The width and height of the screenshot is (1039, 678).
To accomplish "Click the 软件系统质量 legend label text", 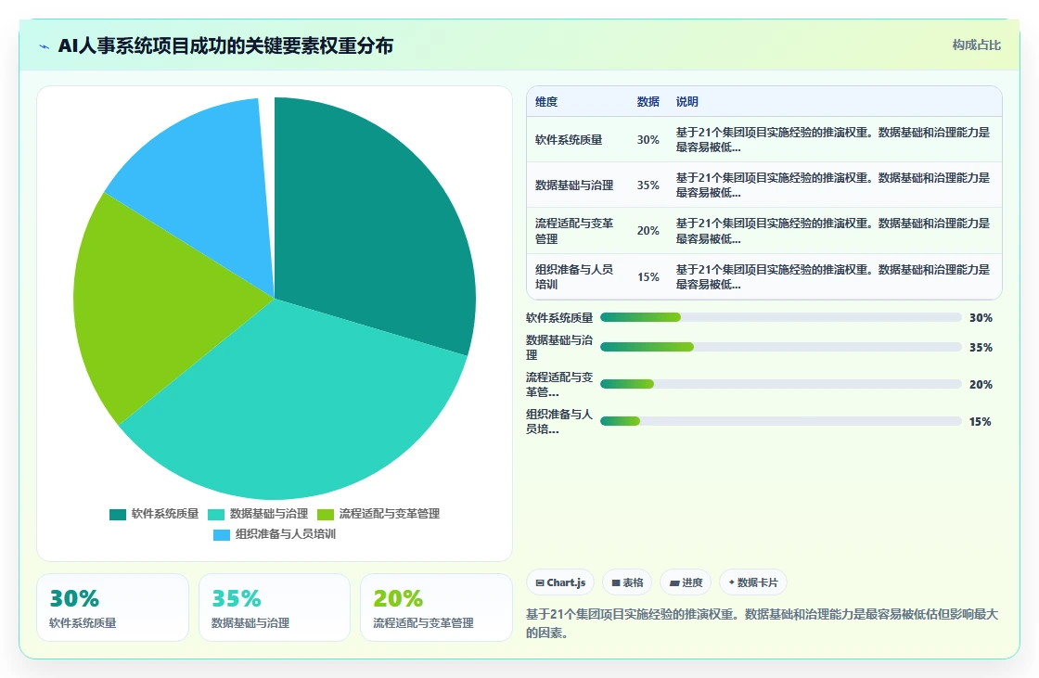I will coord(165,514).
